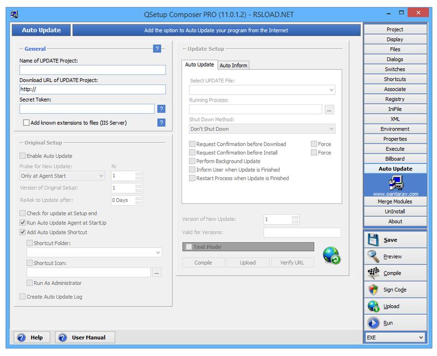Screen dimensions: 437x356
Task: Toggle the Force checkbox for Download confirmation
Action: tap(314, 144)
